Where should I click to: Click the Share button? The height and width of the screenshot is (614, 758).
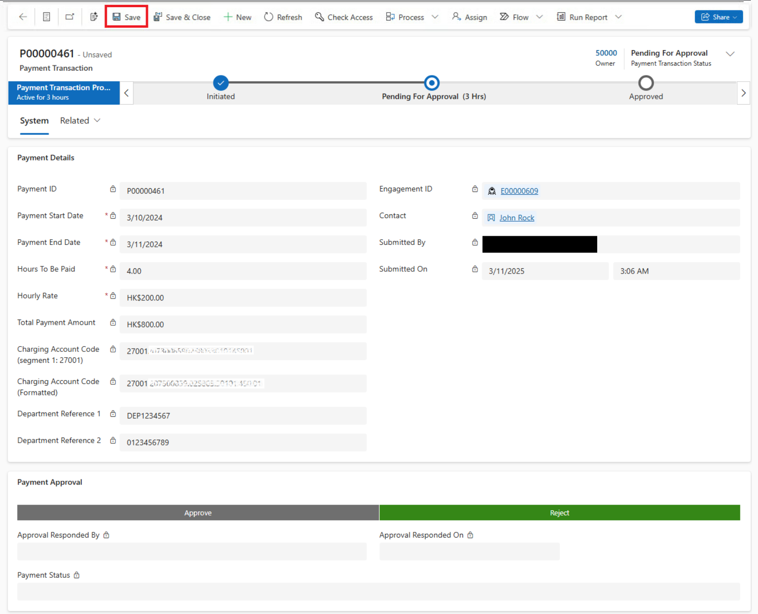click(x=718, y=17)
